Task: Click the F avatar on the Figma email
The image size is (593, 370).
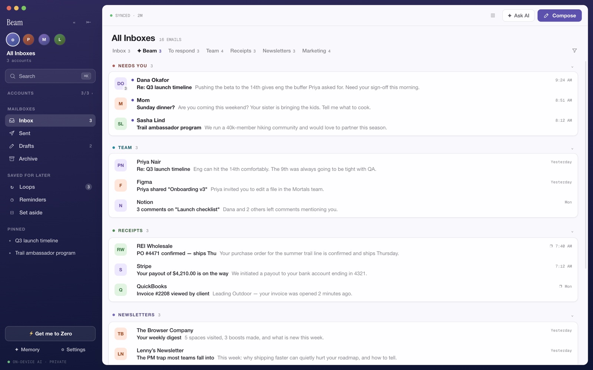Action: pyautogui.click(x=121, y=186)
